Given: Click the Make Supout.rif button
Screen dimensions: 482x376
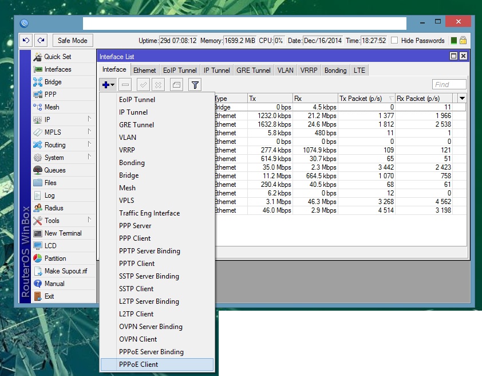Looking at the screenshot, I should [x=65, y=271].
